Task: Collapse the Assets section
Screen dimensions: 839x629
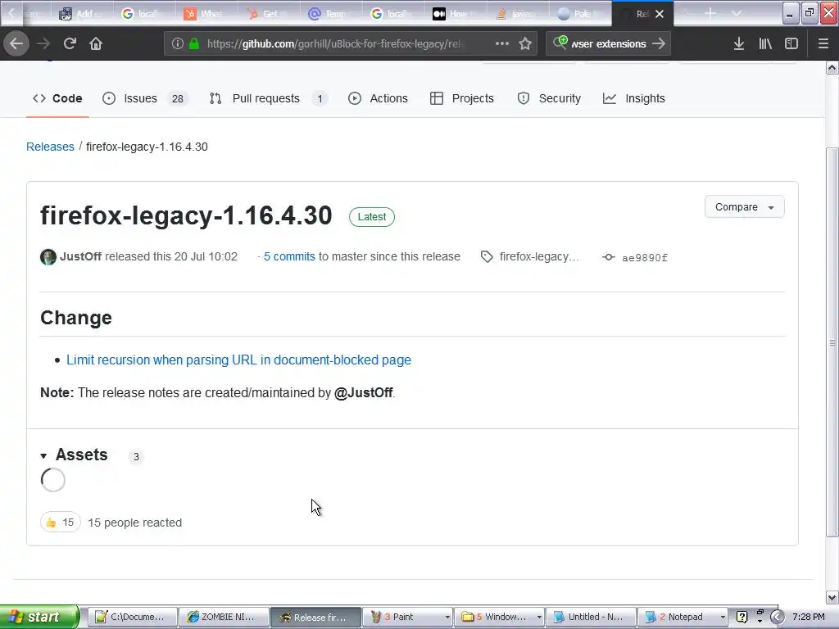Action: (75, 455)
